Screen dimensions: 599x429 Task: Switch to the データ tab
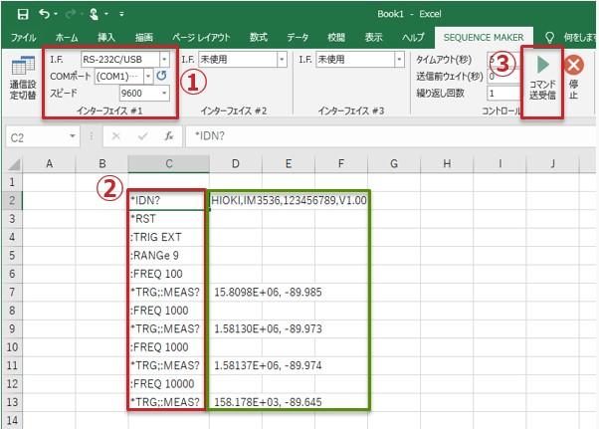pos(298,38)
